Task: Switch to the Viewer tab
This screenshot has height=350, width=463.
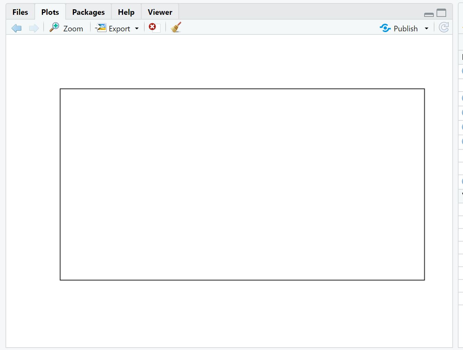Action: coord(159,12)
